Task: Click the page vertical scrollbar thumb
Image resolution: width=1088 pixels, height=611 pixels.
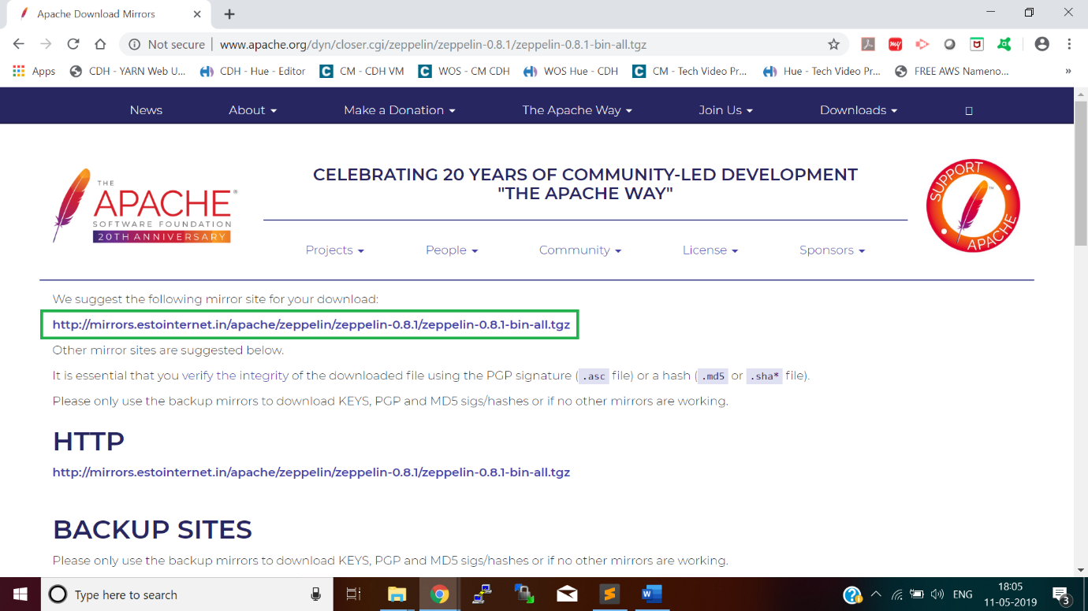Action: tap(1081, 173)
